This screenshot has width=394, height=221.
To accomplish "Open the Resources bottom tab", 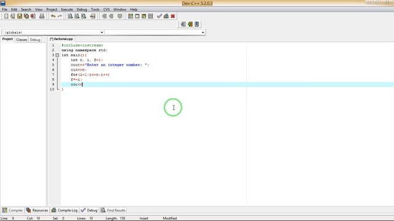I will pos(37,210).
